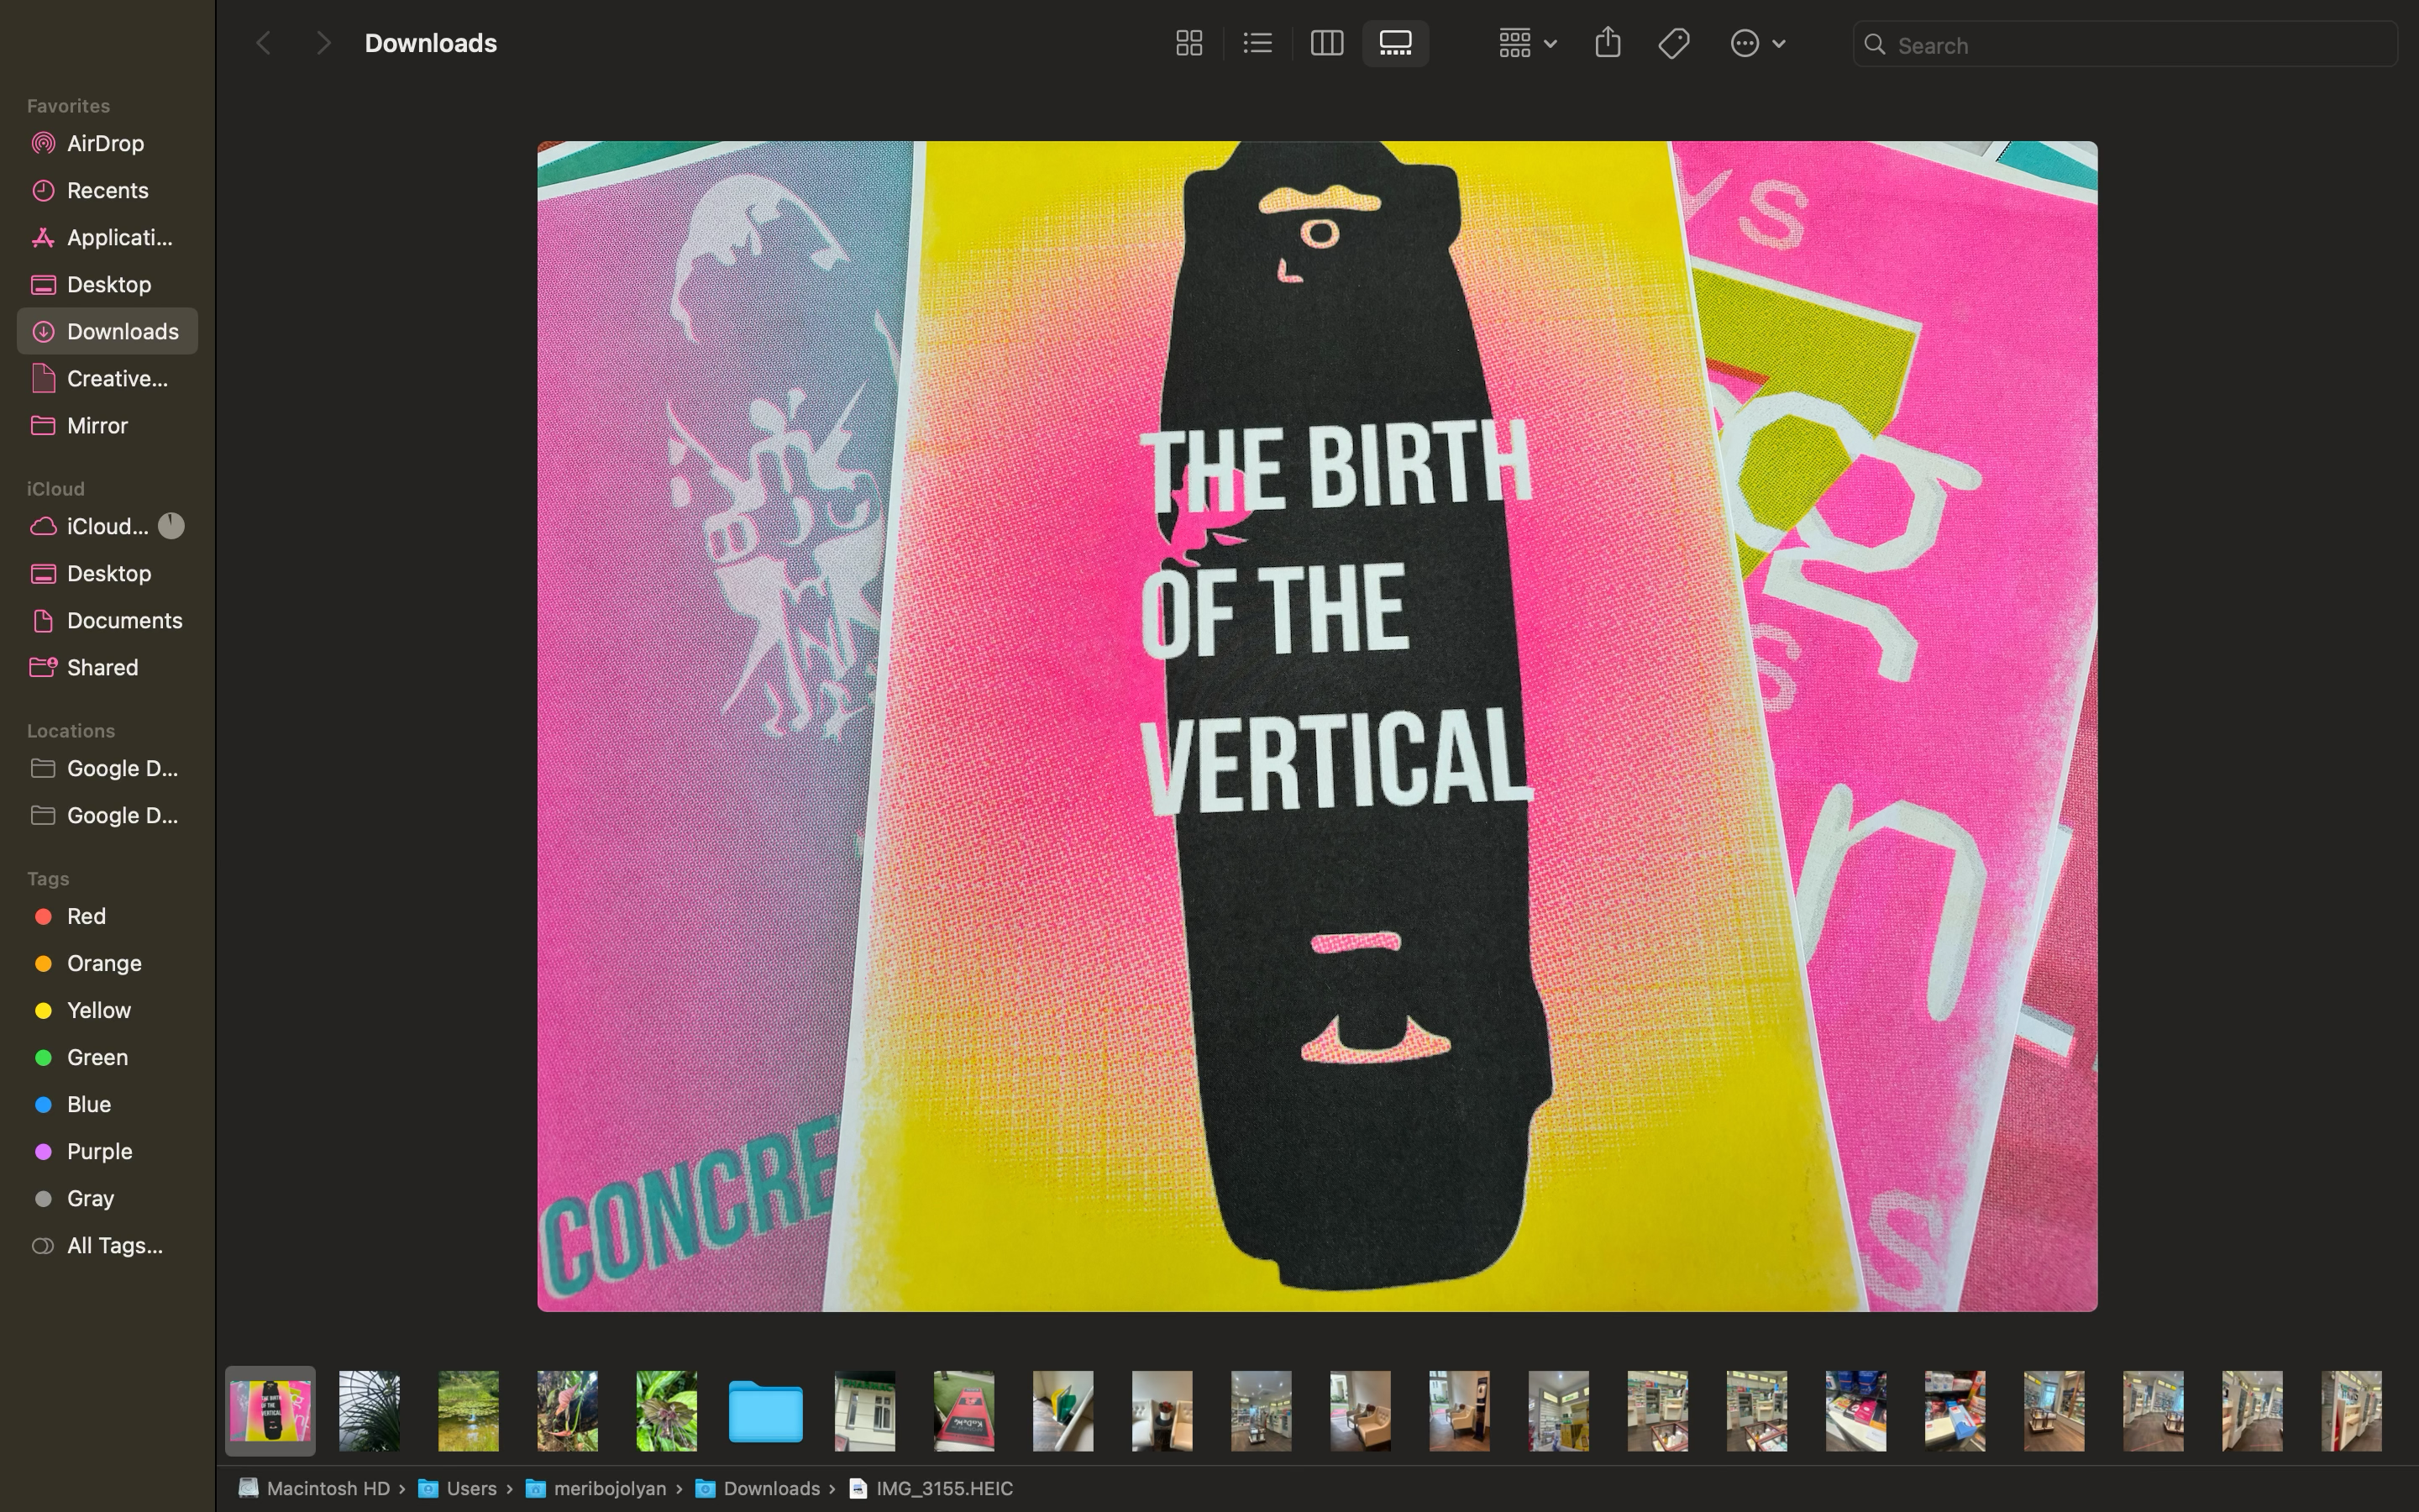Open All Tags in sidebar
Screen dimensions: 2419x1512
point(114,1245)
